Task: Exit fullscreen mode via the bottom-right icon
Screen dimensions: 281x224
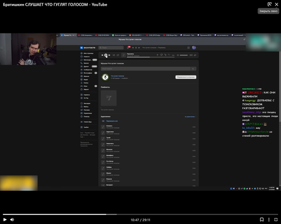Action: pos(276,220)
